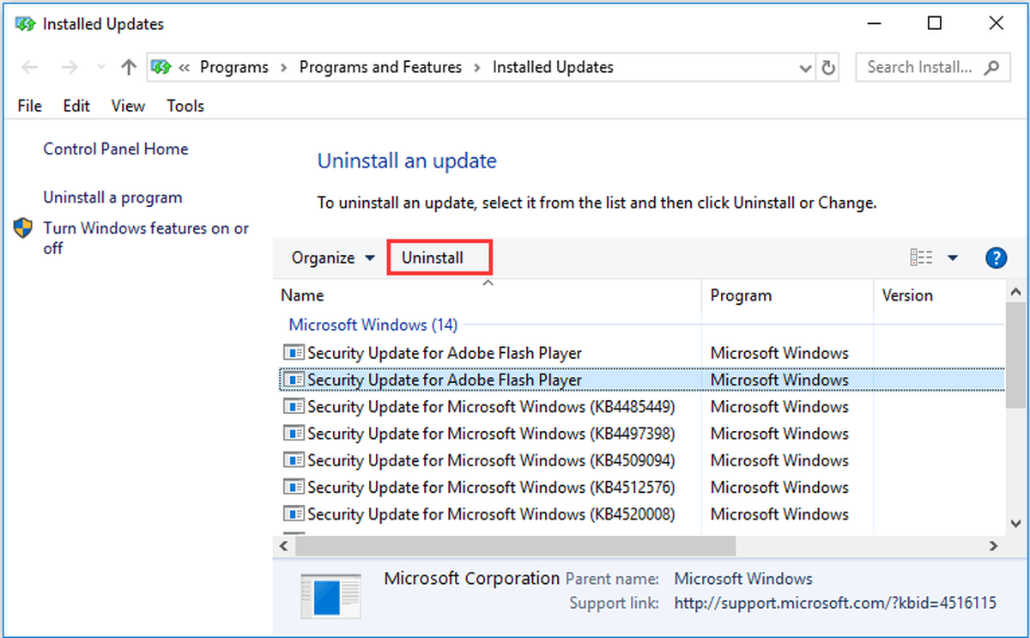
Task: Click the icon beside update KB4520008
Action: pos(294,514)
